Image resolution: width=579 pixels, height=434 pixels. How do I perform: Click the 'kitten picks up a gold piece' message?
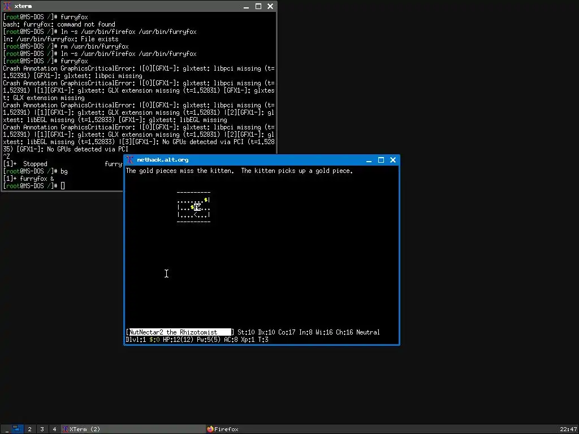point(297,171)
